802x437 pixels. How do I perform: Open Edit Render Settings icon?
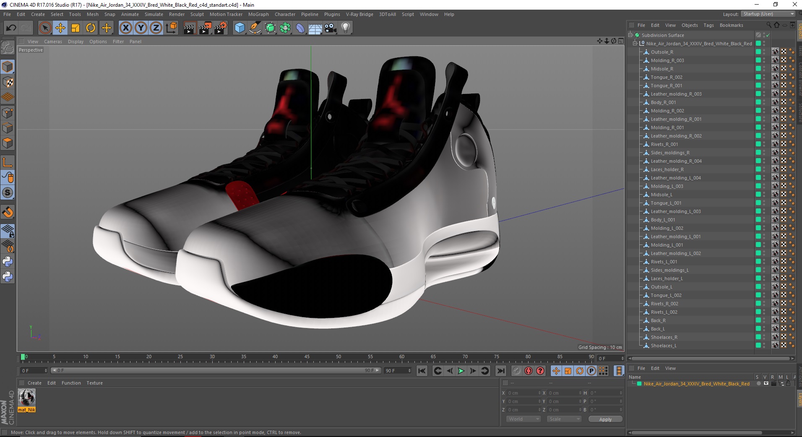[221, 28]
